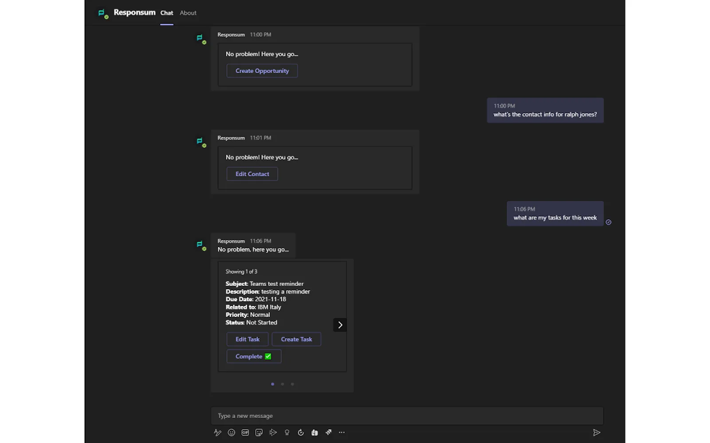Click the toolbar icon left of the ellipsis
This screenshot has height=443, width=710.
tap(328, 433)
